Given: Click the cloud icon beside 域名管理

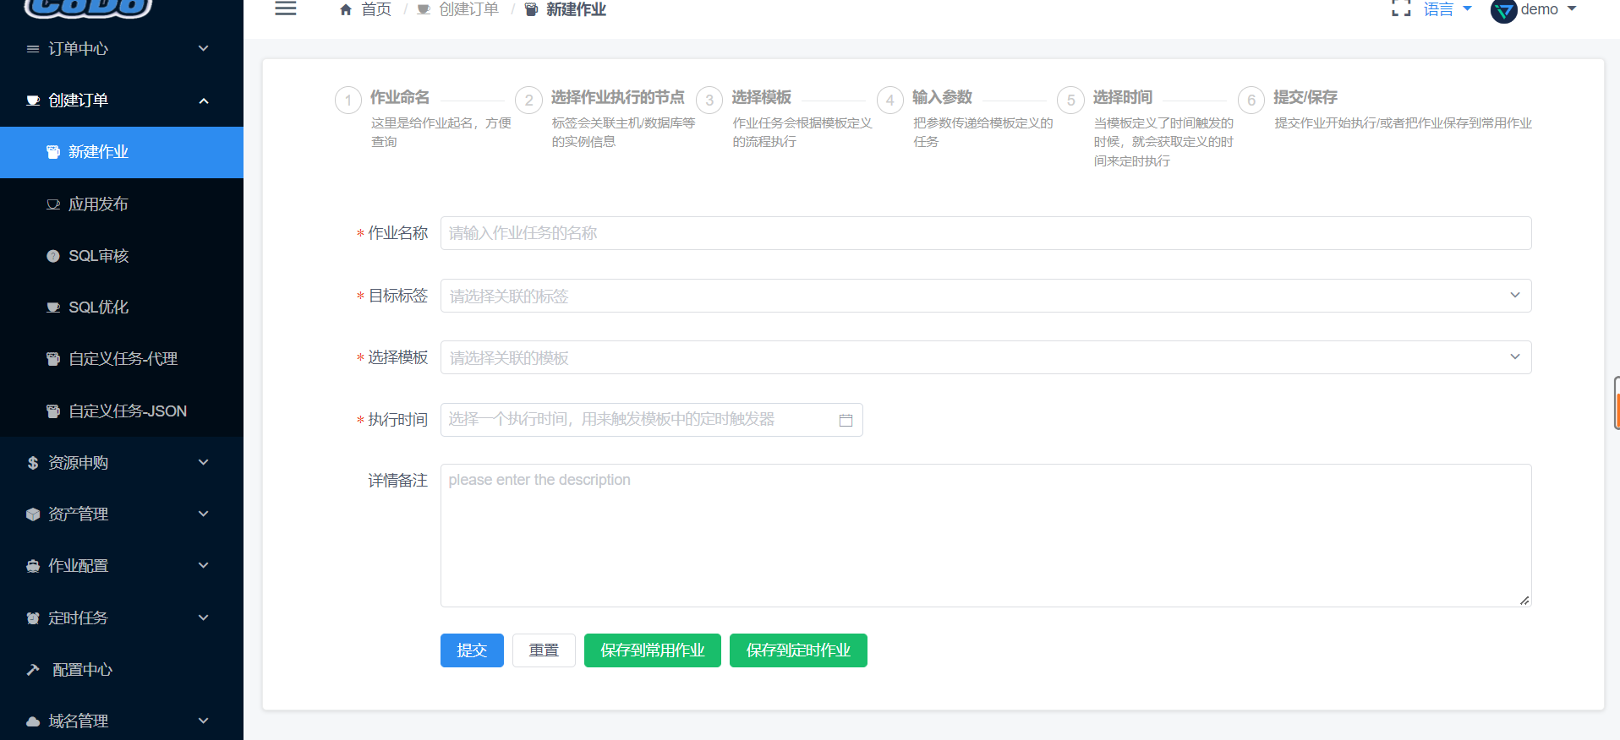Looking at the screenshot, I should click(x=33, y=721).
